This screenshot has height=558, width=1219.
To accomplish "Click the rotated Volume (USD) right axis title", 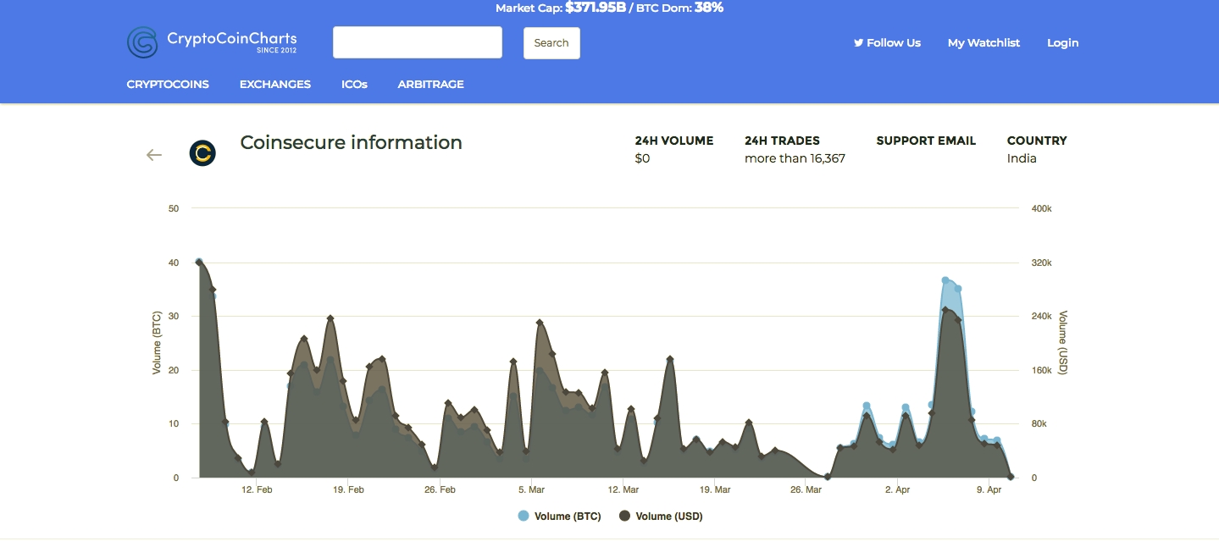I will (x=1064, y=343).
